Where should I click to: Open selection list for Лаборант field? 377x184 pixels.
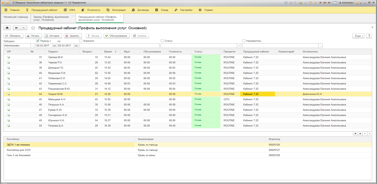[33, 46]
